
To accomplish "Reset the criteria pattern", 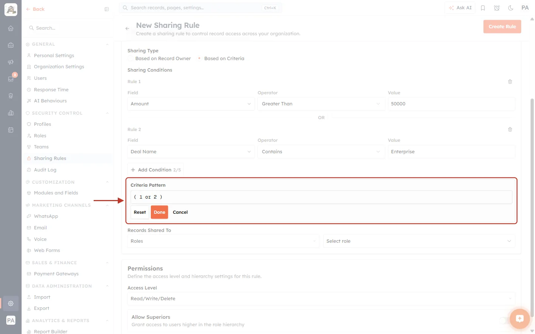I will 140,212.
